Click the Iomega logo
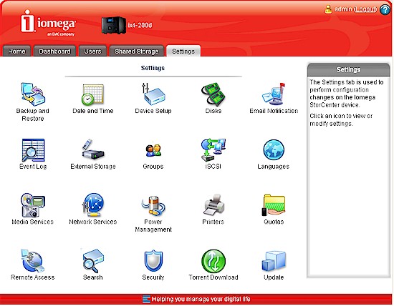Image resolution: width=394 pixels, height=306 pixels. (48, 23)
